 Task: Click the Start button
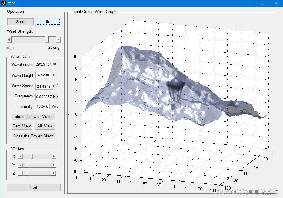point(20,22)
